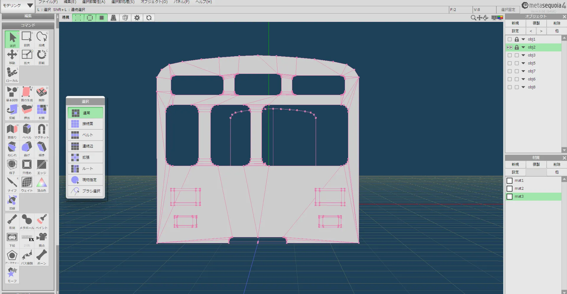Open the オブジェクト(O) menu
The width and height of the screenshot is (567, 294).
pos(154,2)
